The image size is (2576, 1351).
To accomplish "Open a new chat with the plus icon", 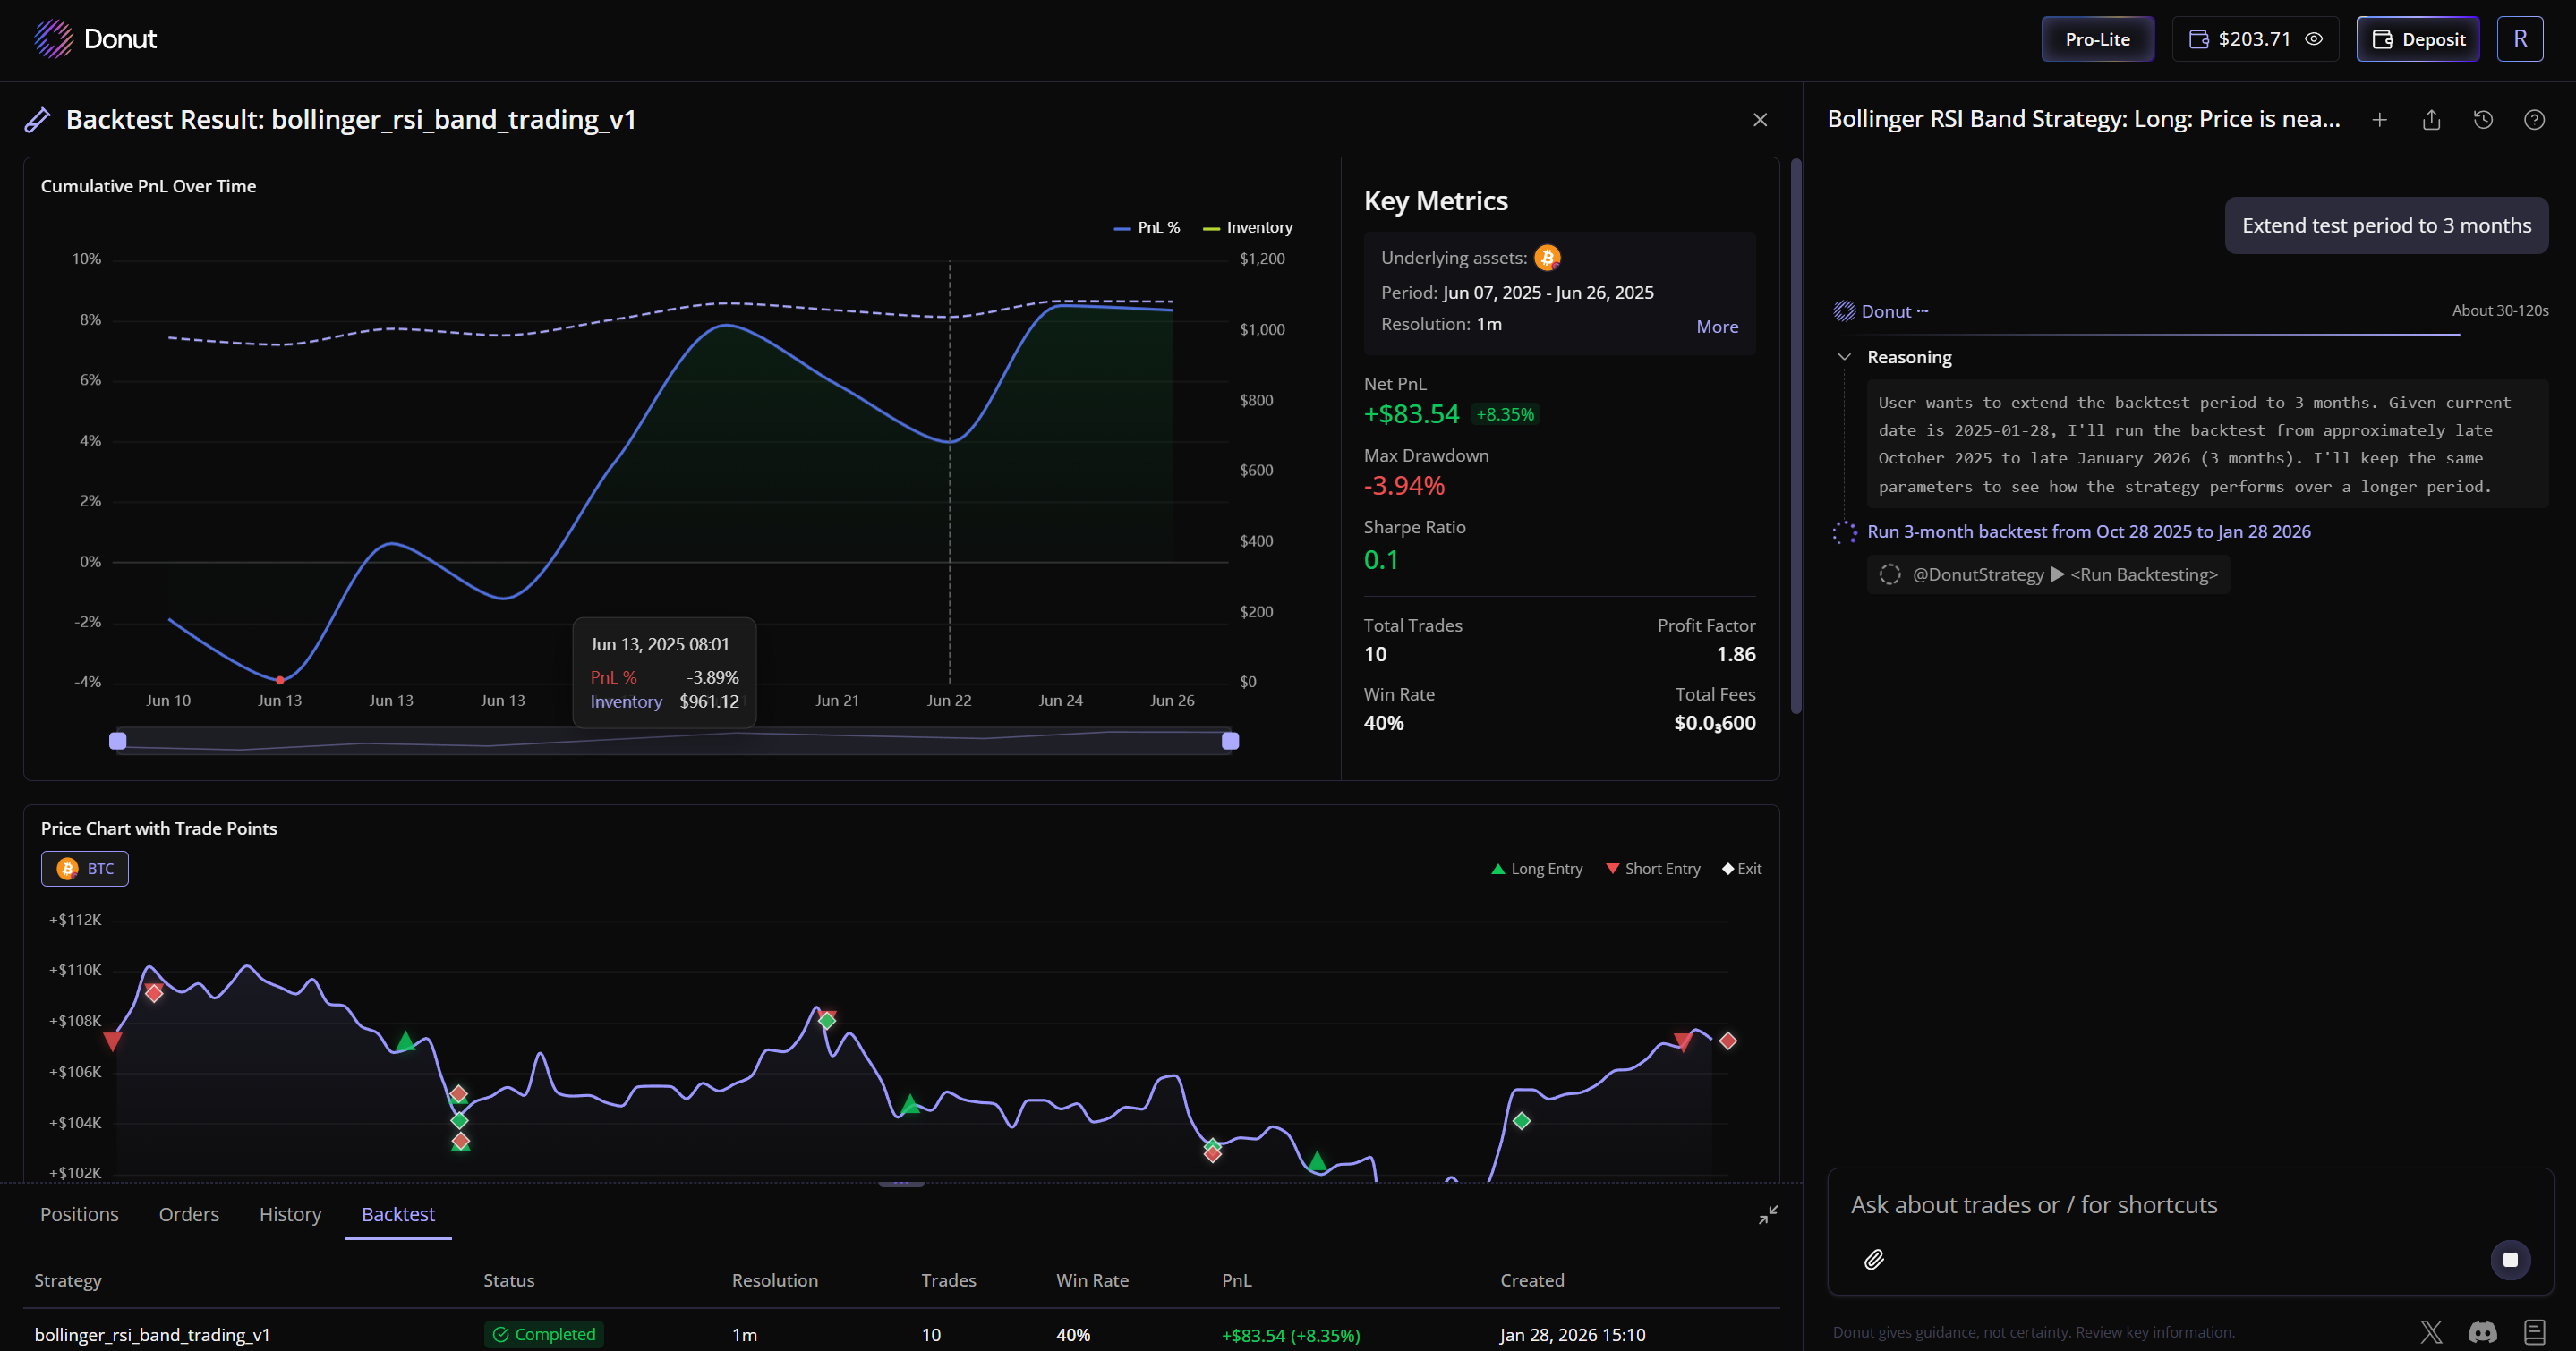I will (2380, 120).
